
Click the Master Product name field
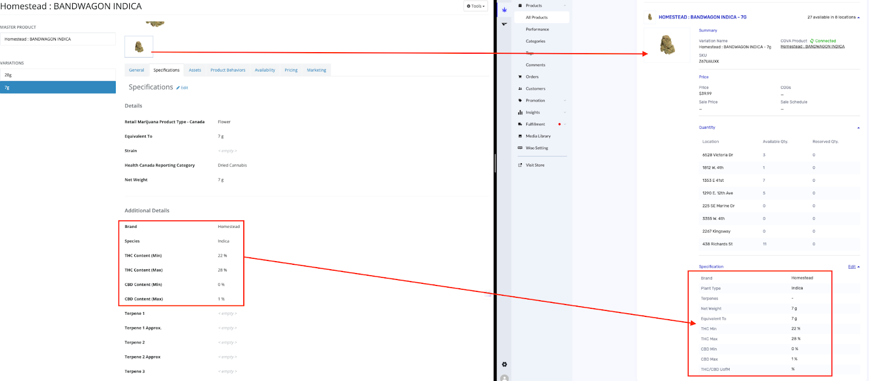[58, 39]
